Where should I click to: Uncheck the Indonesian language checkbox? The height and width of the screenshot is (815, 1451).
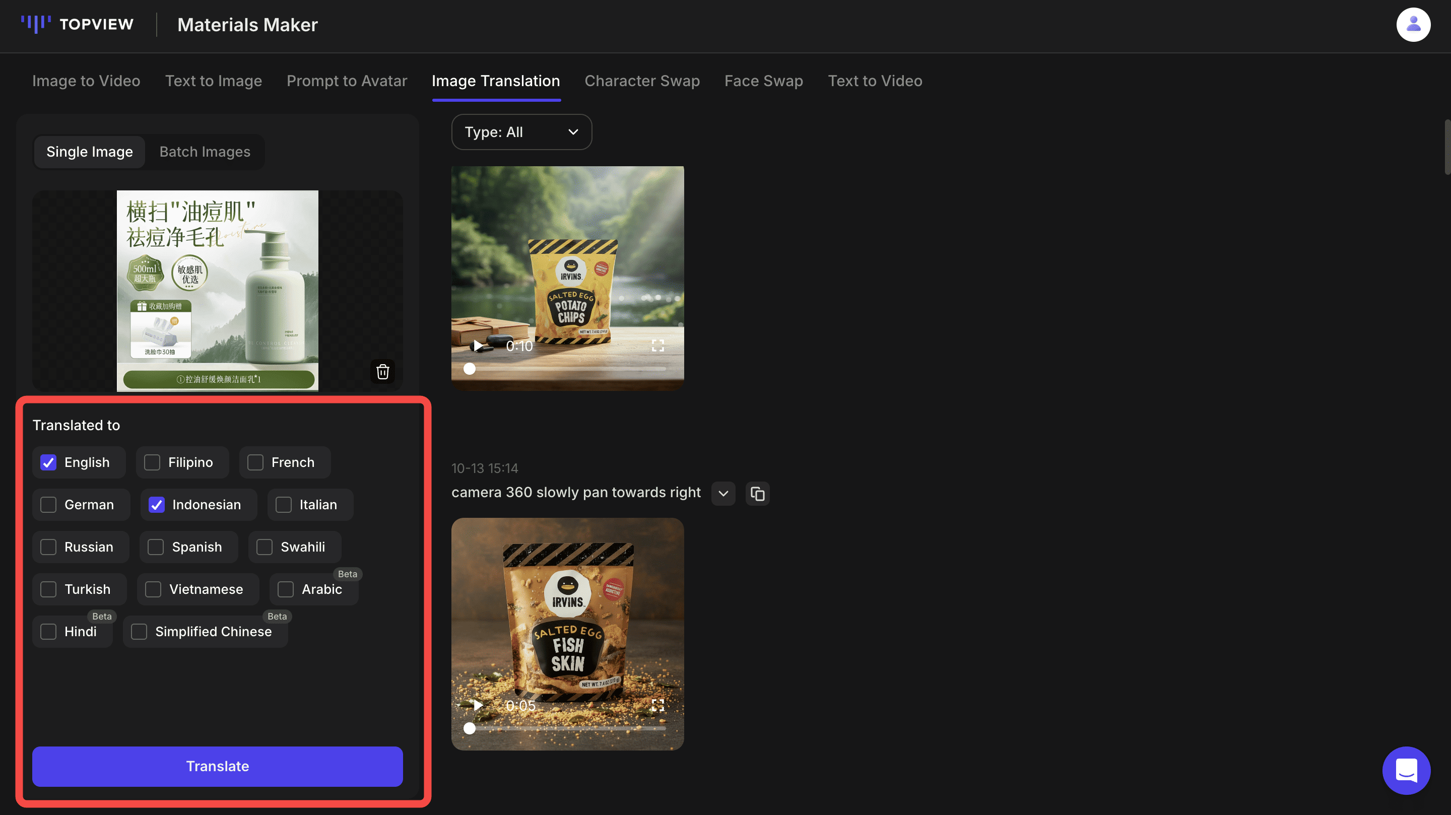pyautogui.click(x=157, y=505)
